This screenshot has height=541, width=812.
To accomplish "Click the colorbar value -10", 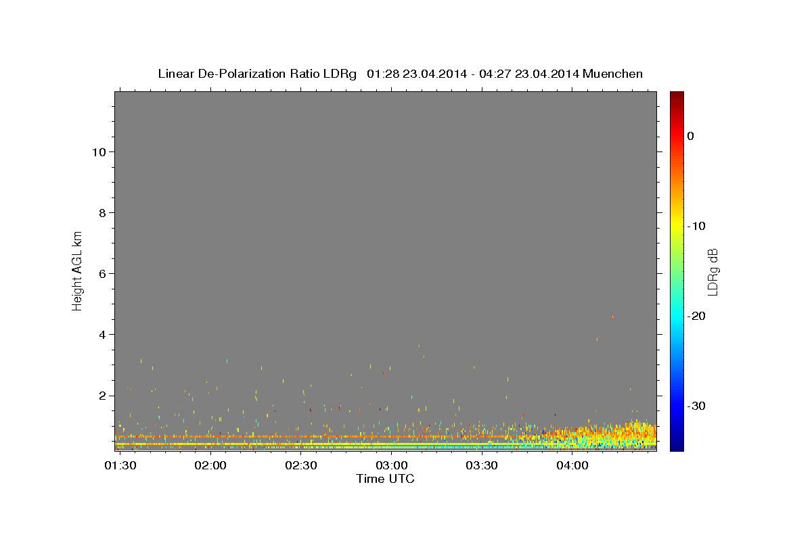I will click(x=697, y=226).
